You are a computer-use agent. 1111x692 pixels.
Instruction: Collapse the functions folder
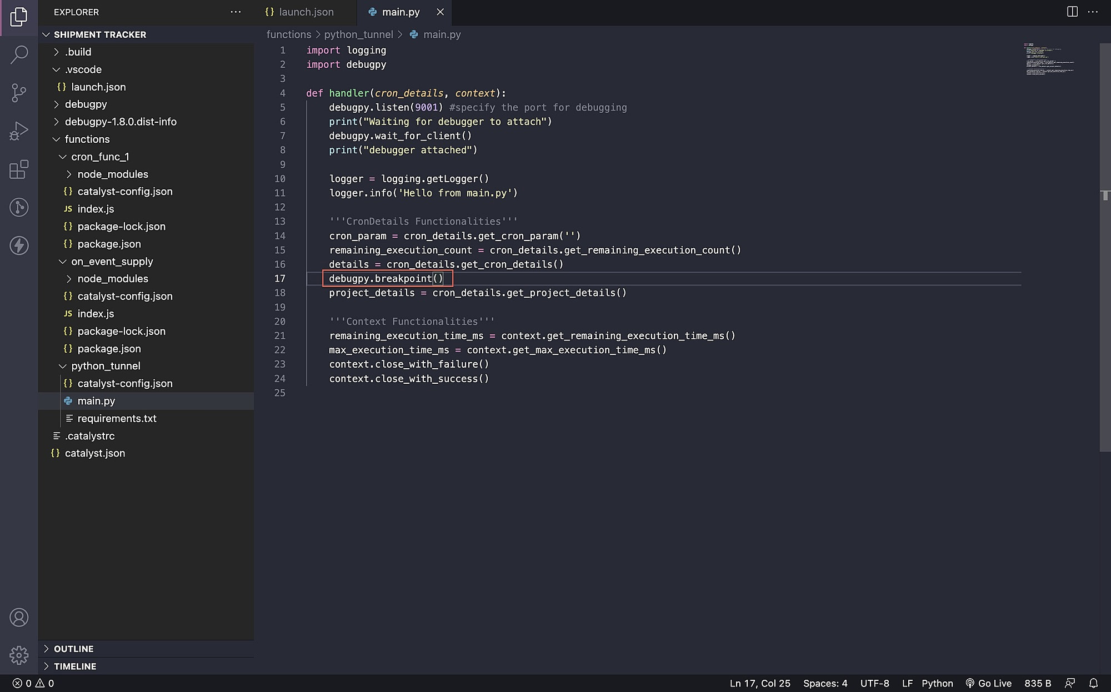point(147,139)
